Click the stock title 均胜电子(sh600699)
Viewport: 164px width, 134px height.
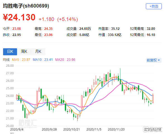26,6
